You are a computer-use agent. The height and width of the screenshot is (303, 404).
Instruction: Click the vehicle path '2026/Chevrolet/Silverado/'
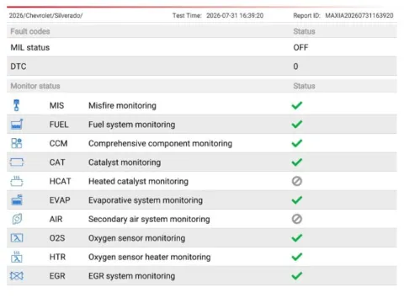pos(45,15)
